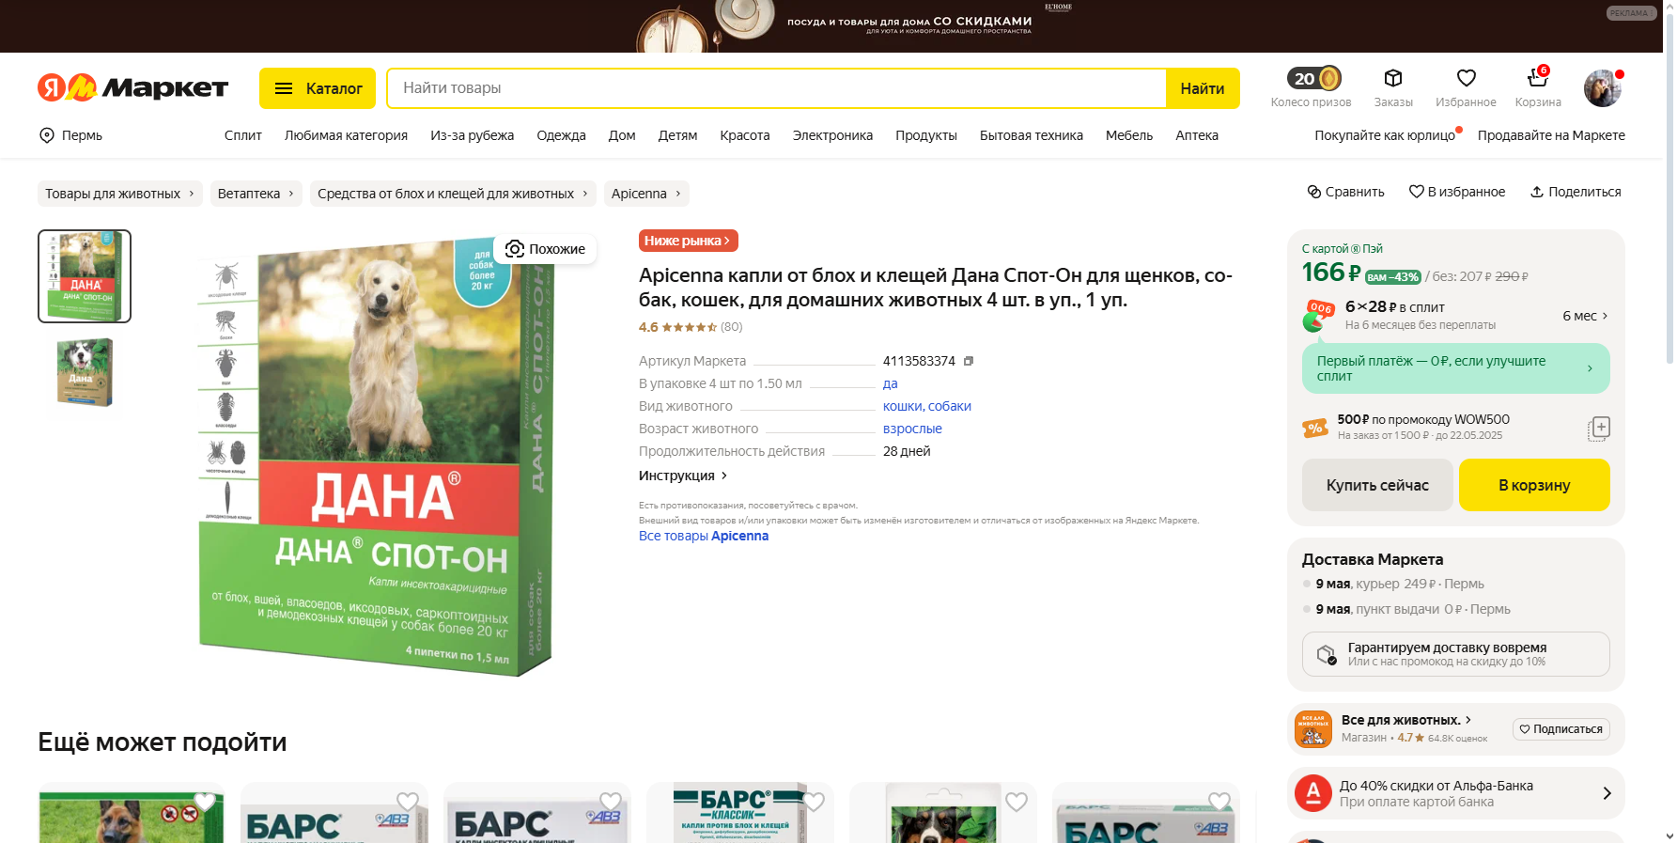This screenshot has width=1677, height=843.
Task: Click the Поделиться share icon
Action: tap(1537, 192)
